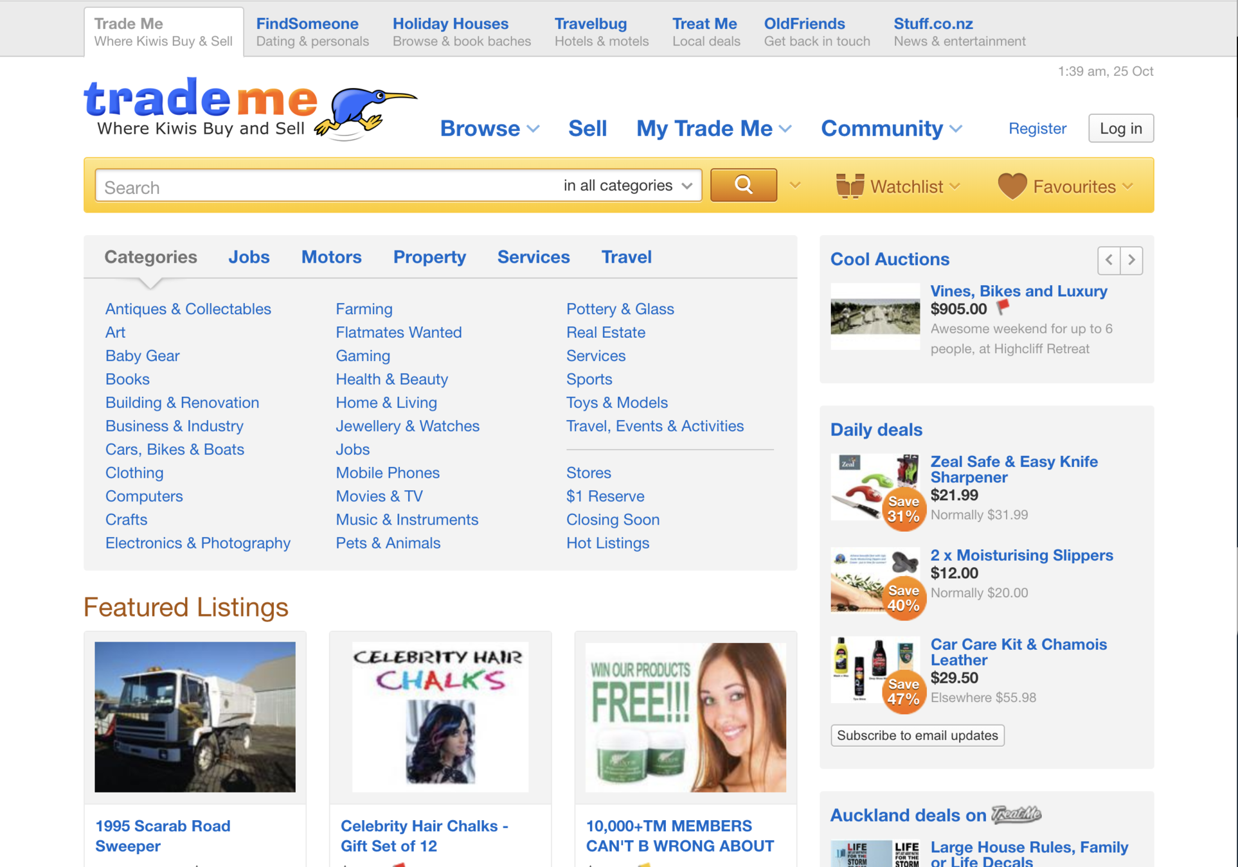Click the Log in button
This screenshot has width=1238, height=867.
pyautogui.click(x=1121, y=128)
